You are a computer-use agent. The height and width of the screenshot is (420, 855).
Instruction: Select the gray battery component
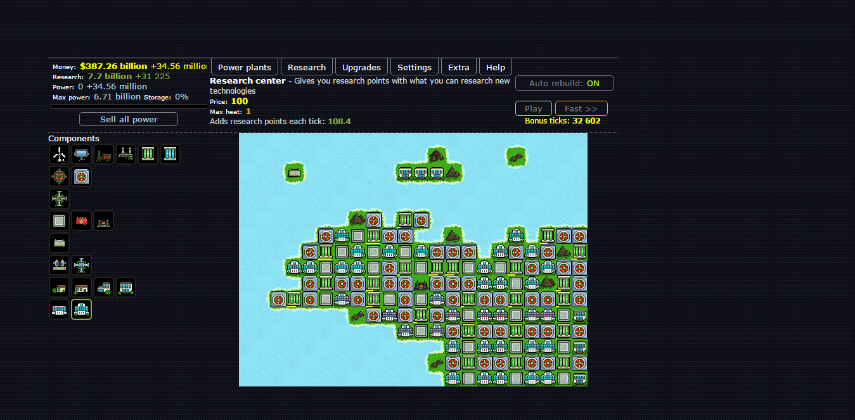59,243
